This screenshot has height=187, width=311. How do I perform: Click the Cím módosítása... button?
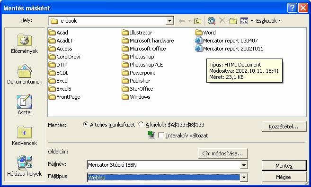223,153
